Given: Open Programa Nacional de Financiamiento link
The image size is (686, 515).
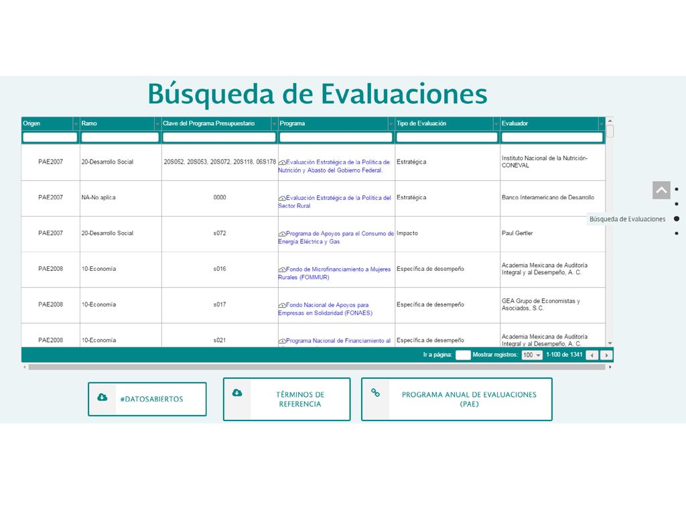Looking at the screenshot, I should [334, 341].
